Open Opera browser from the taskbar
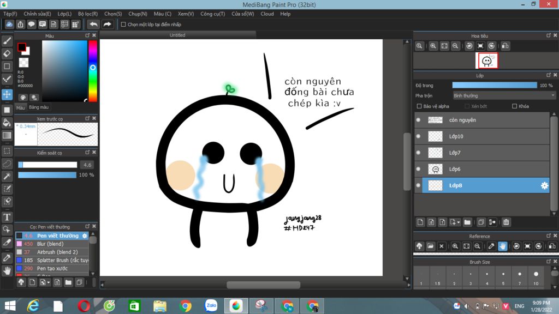Screen dimensions: 559x314 [84, 306]
